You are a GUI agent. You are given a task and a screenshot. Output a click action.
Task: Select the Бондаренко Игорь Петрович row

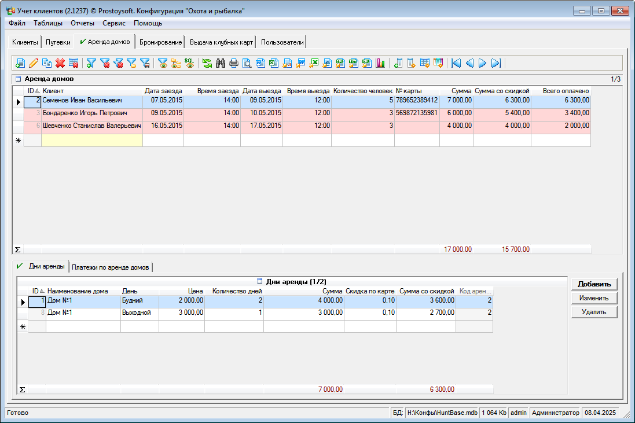(85, 113)
